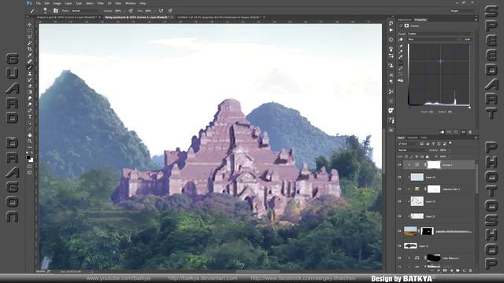The width and height of the screenshot is (504, 283).
Task: Switch to the Untitled-1 document tab
Action: [220, 17]
